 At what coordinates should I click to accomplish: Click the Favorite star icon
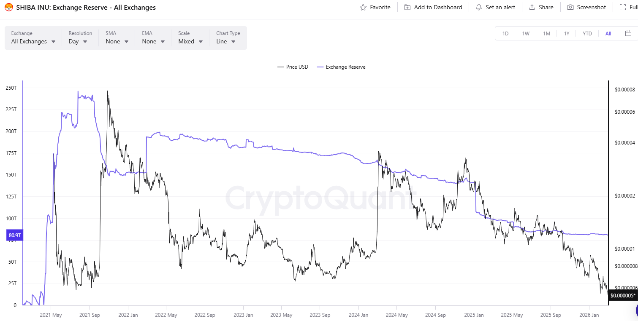pyautogui.click(x=363, y=7)
